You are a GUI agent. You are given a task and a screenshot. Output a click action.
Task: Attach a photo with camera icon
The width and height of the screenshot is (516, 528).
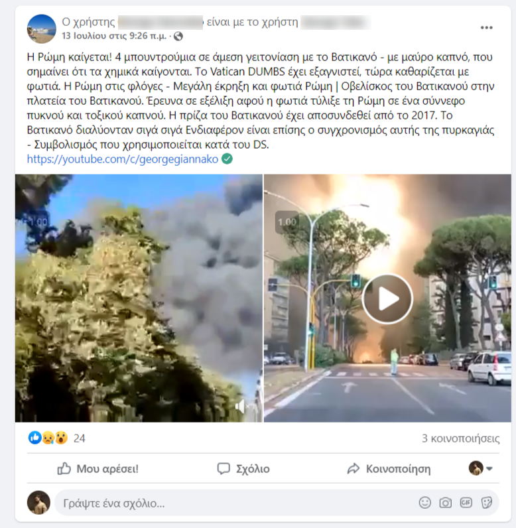[445, 503]
